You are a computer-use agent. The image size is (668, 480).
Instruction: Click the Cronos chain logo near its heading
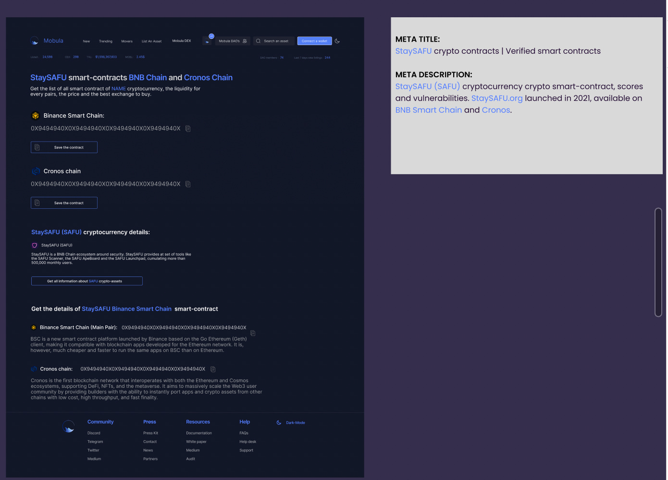(x=36, y=171)
